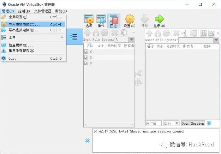Select 导入虚拟电脑(I)... menu entry
Image resolution: width=221 pixels, height=154 pixels.
coord(33,24)
